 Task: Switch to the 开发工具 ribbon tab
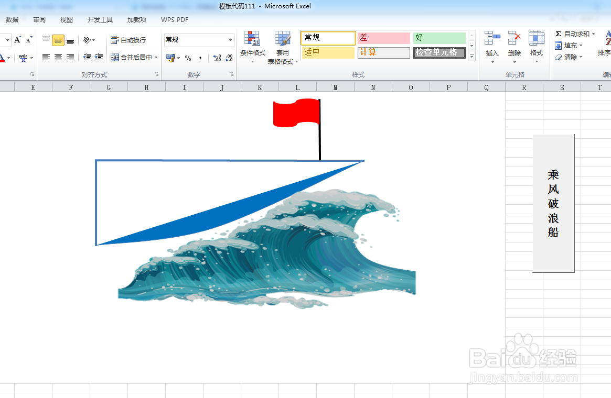(100, 19)
